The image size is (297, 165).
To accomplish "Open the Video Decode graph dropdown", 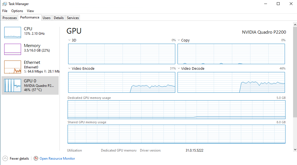I will click(x=179, y=69).
